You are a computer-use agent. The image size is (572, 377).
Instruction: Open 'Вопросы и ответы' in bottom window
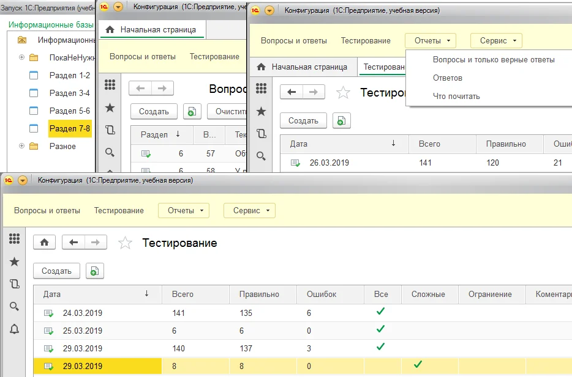(47, 210)
